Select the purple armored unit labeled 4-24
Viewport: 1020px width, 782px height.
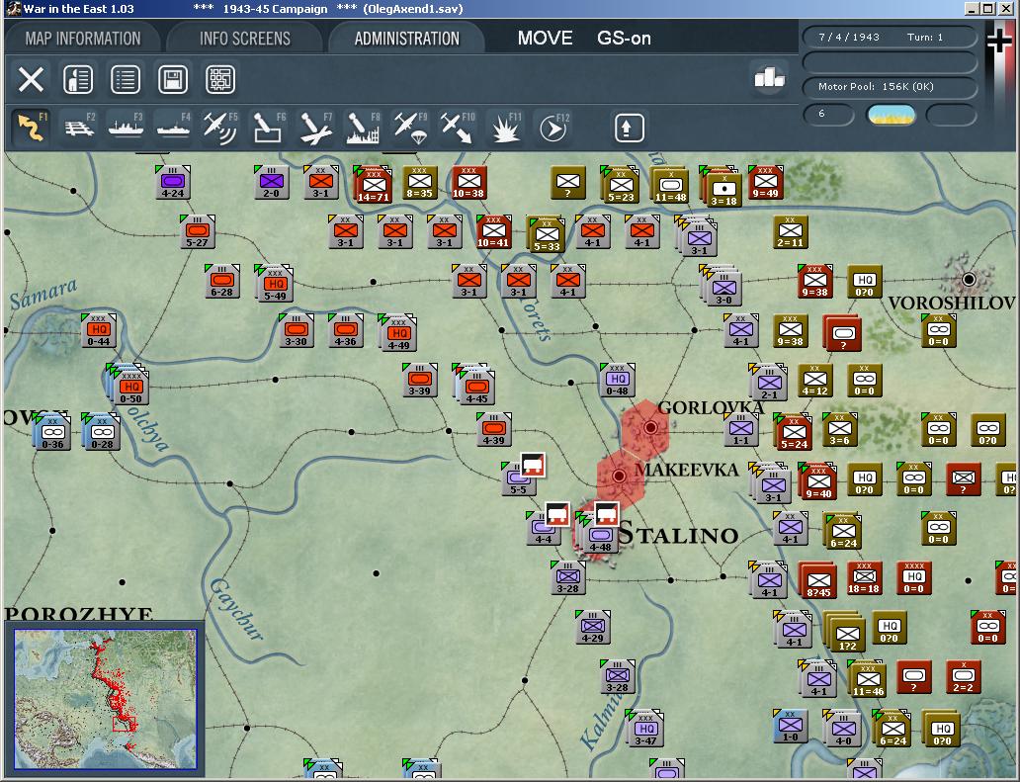click(172, 182)
